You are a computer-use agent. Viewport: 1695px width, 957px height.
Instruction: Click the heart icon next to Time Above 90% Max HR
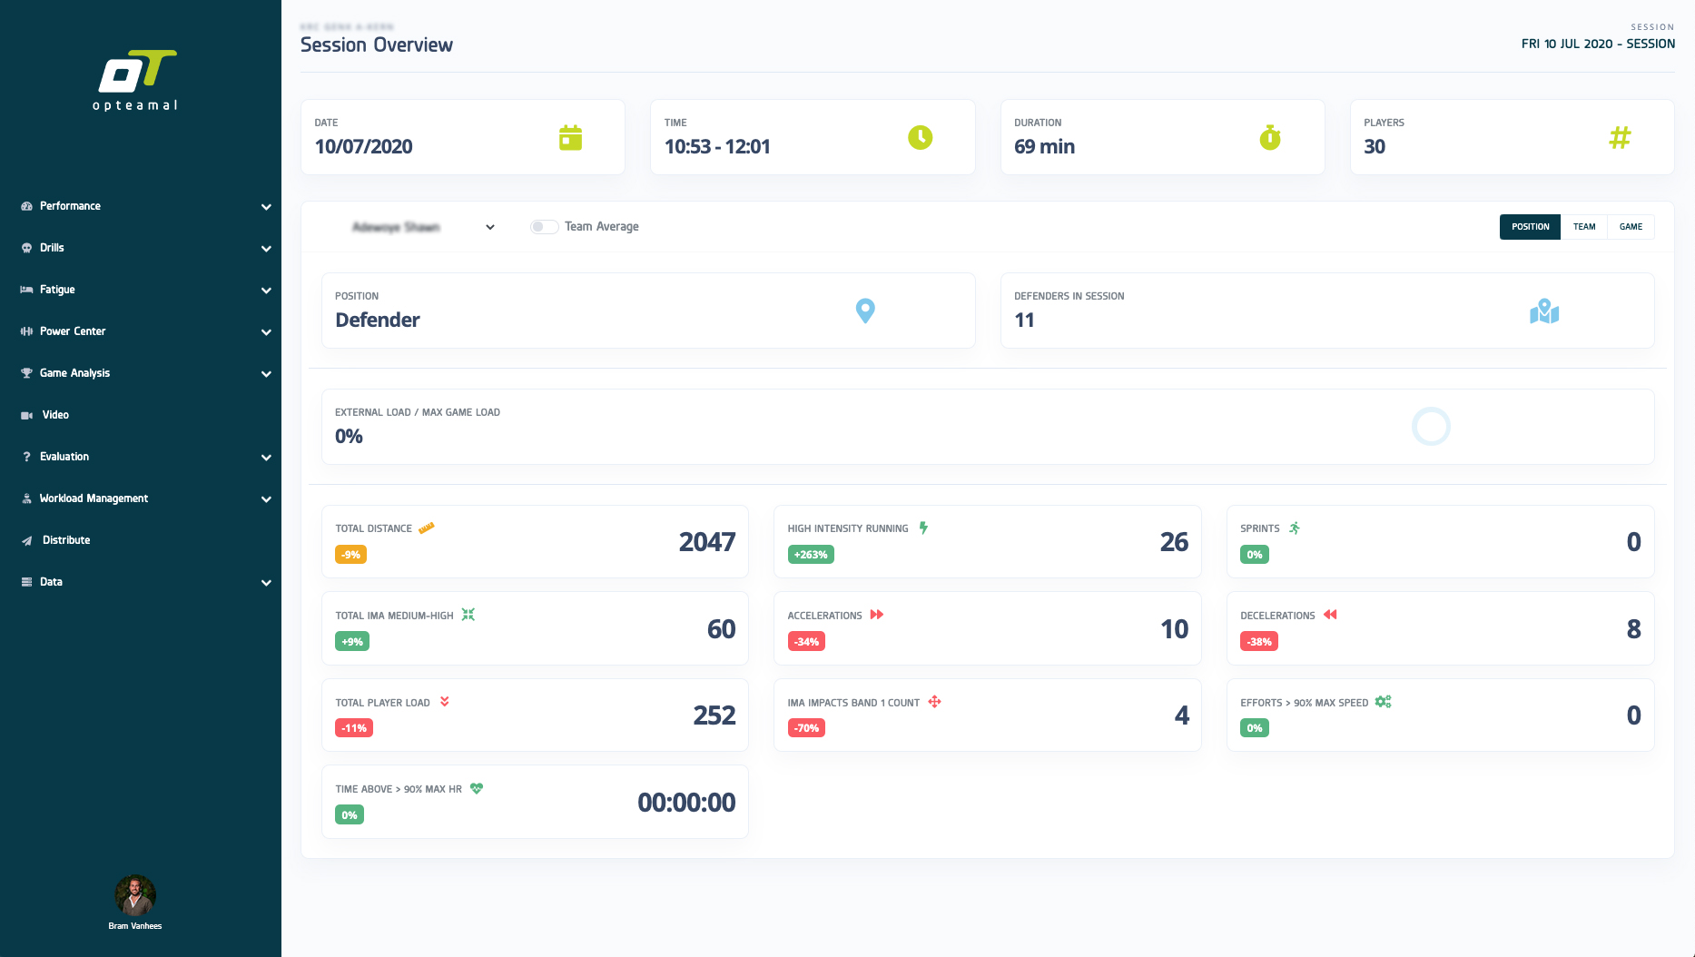pyautogui.click(x=477, y=789)
